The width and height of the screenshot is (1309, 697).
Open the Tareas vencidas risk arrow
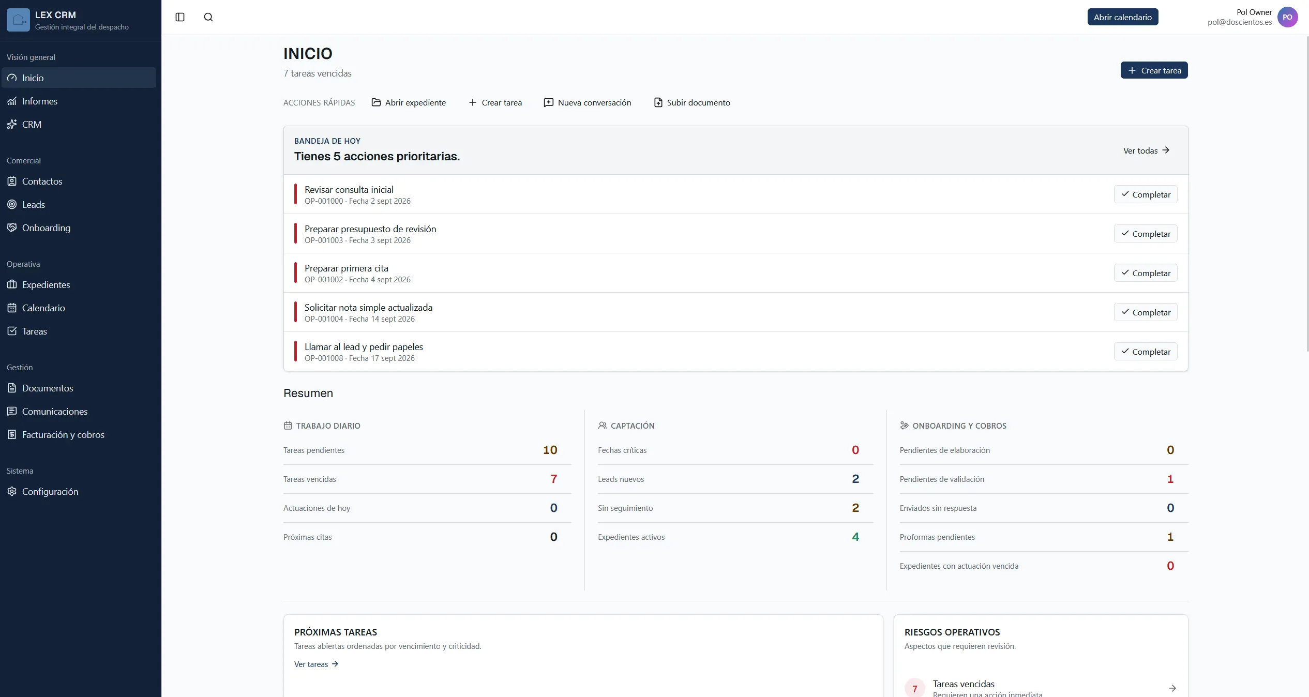pos(1172,688)
